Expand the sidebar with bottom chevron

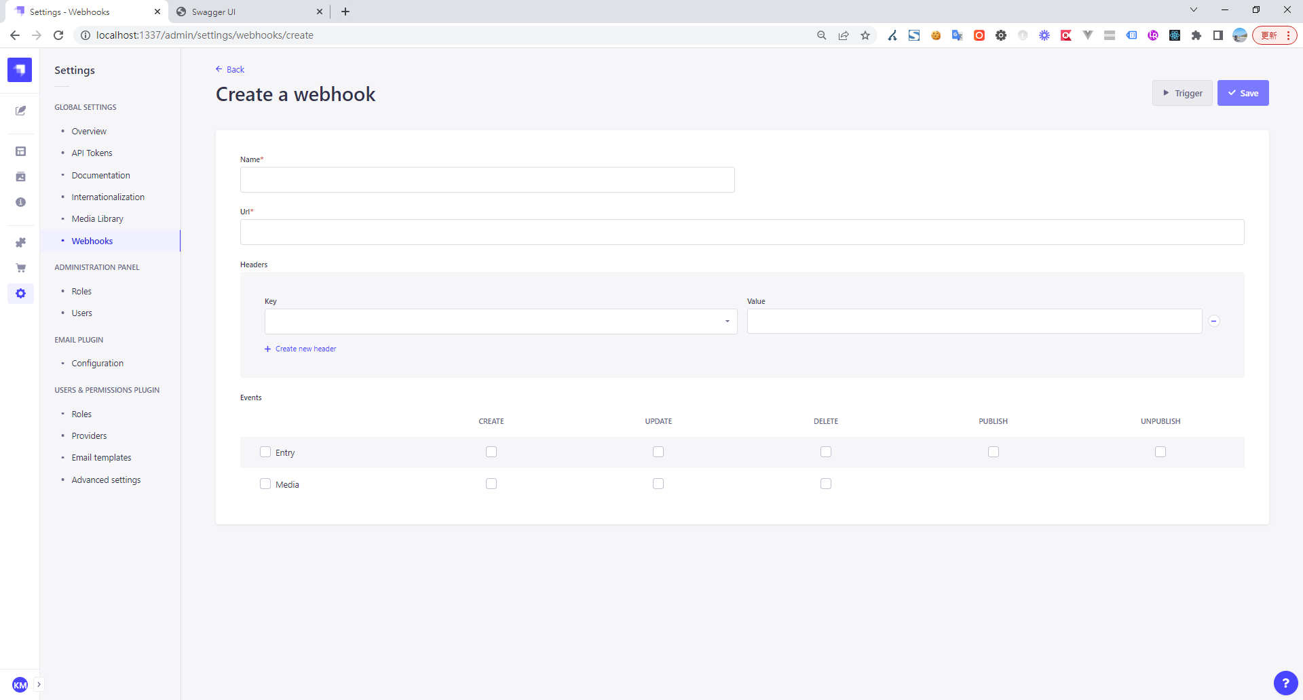pyautogui.click(x=39, y=684)
